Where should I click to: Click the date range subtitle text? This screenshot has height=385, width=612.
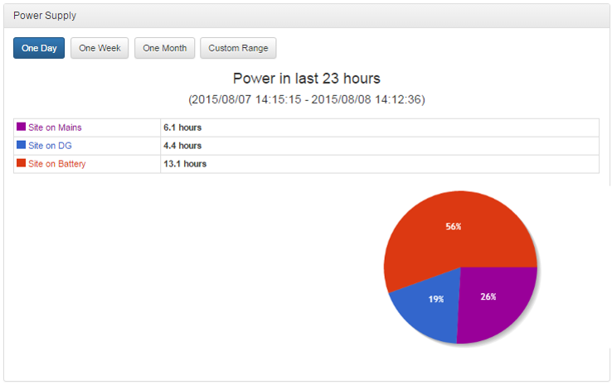pyautogui.click(x=306, y=99)
